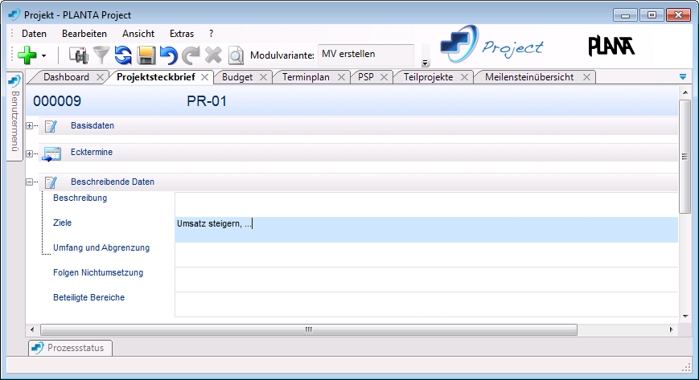This screenshot has height=380, width=699.
Task: Close the Budget tab
Action: [263, 77]
